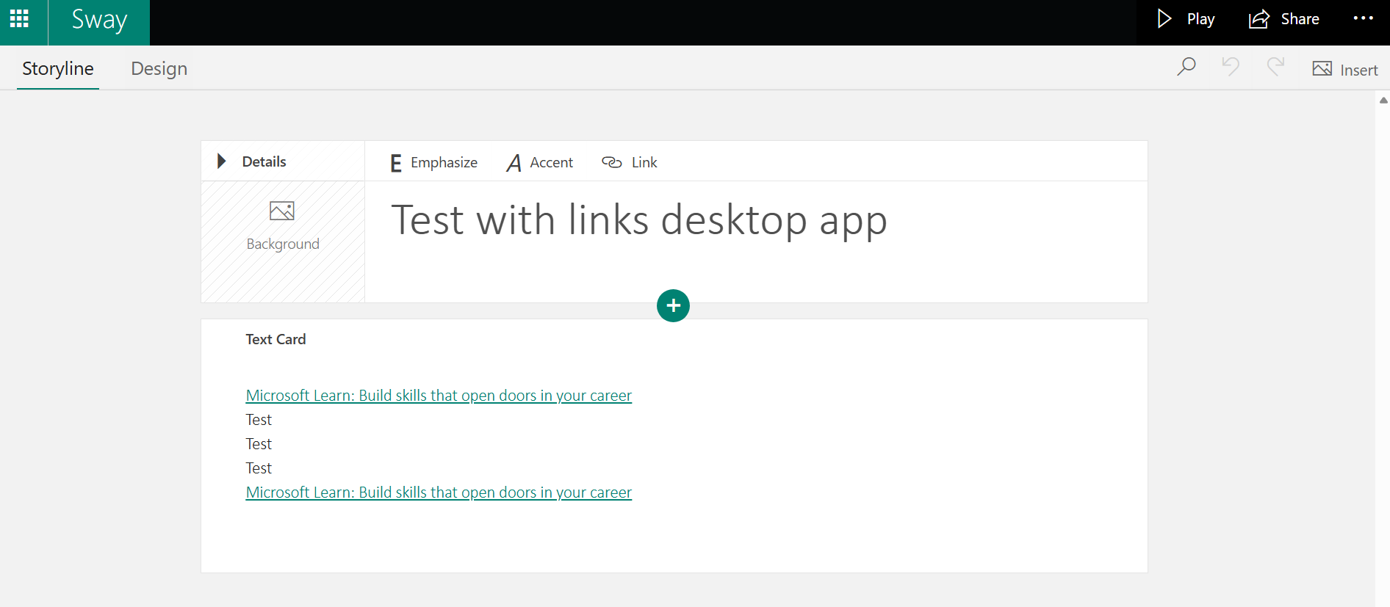Undo the last action
Viewport: 1390px width, 607px height.
point(1231,68)
